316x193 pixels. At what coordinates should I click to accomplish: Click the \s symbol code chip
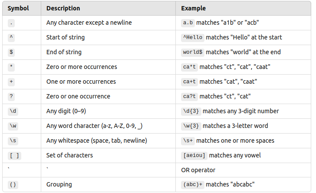coord(13,141)
